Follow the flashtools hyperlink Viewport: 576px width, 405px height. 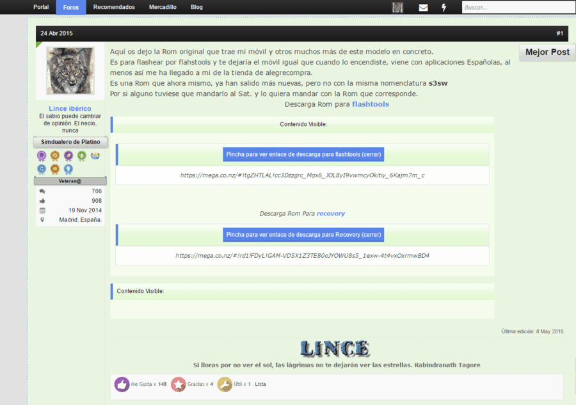371,104
